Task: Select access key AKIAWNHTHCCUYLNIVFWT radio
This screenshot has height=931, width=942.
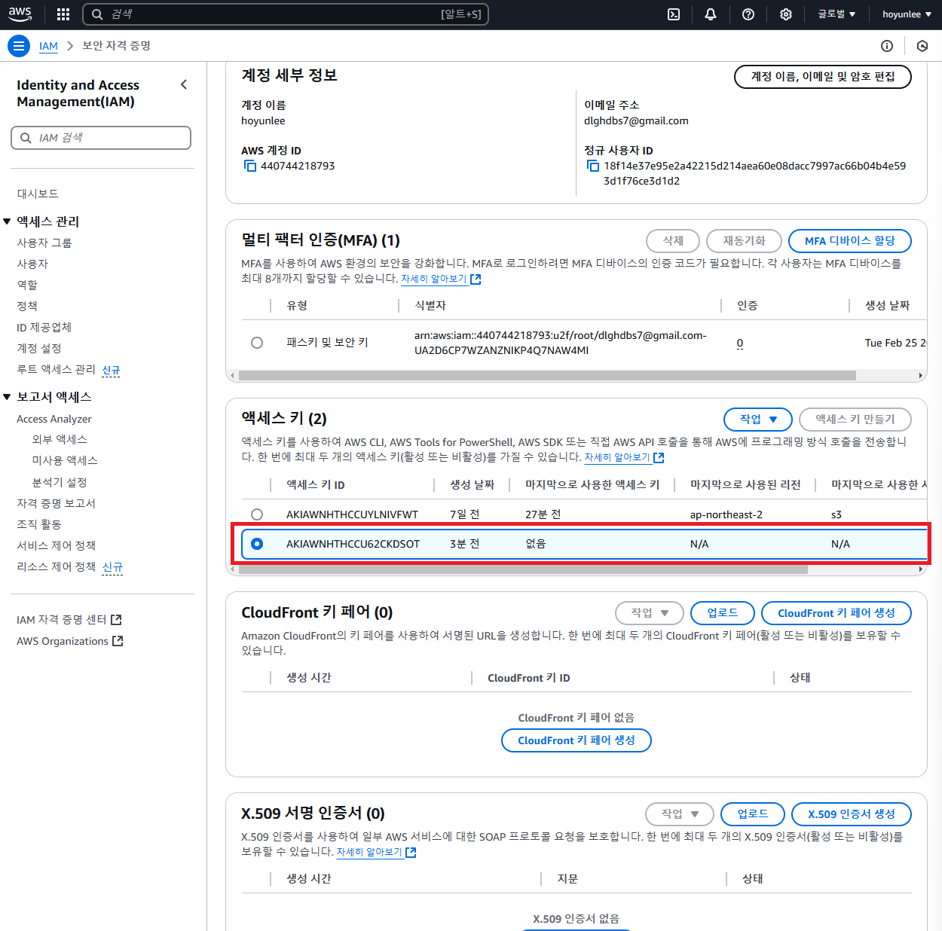Action: tap(257, 514)
